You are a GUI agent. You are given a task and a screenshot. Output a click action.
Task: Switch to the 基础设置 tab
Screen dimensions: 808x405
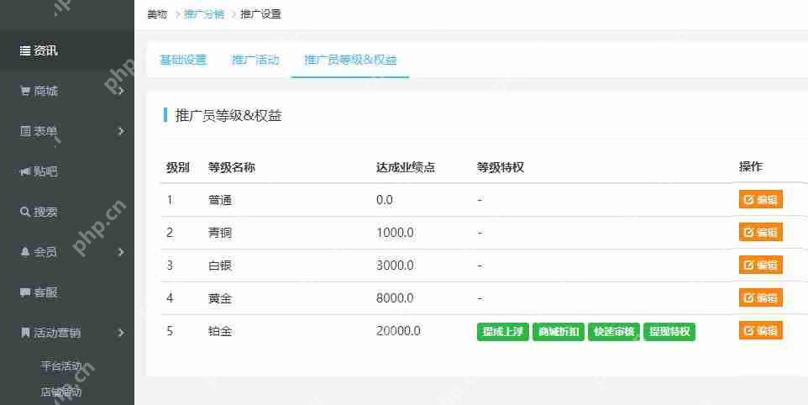pos(183,60)
